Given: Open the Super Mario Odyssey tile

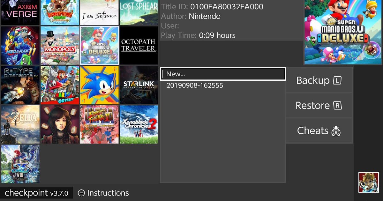Looking at the screenshot, I should pyautogui.click(x=60, y=85).
